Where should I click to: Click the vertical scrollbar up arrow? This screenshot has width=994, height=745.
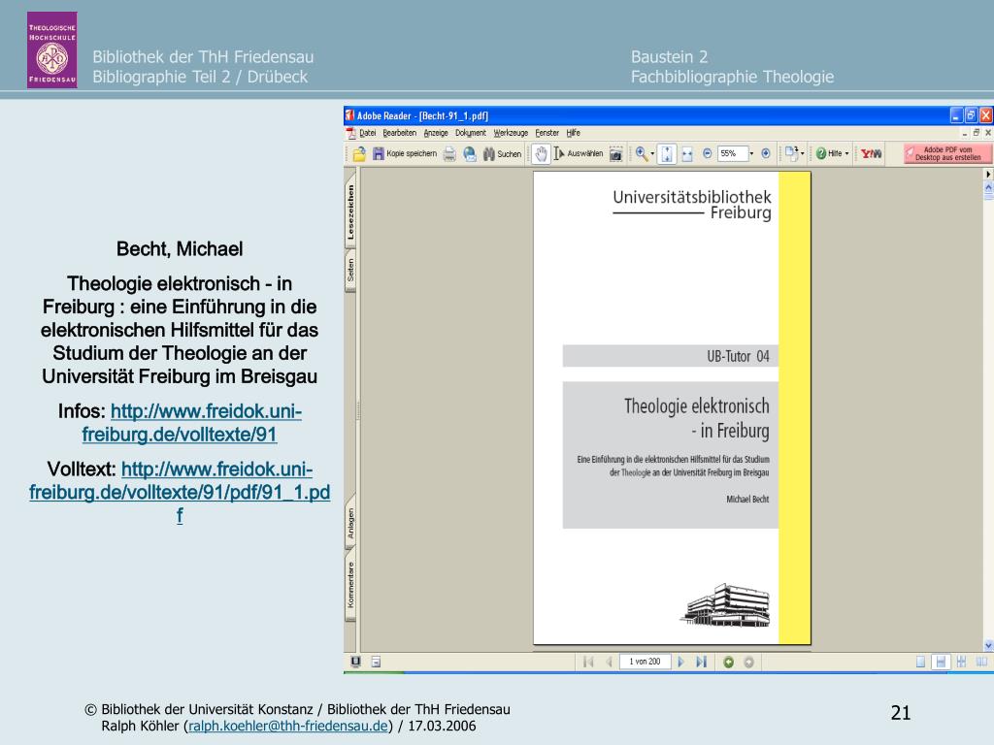click(988, 188)
